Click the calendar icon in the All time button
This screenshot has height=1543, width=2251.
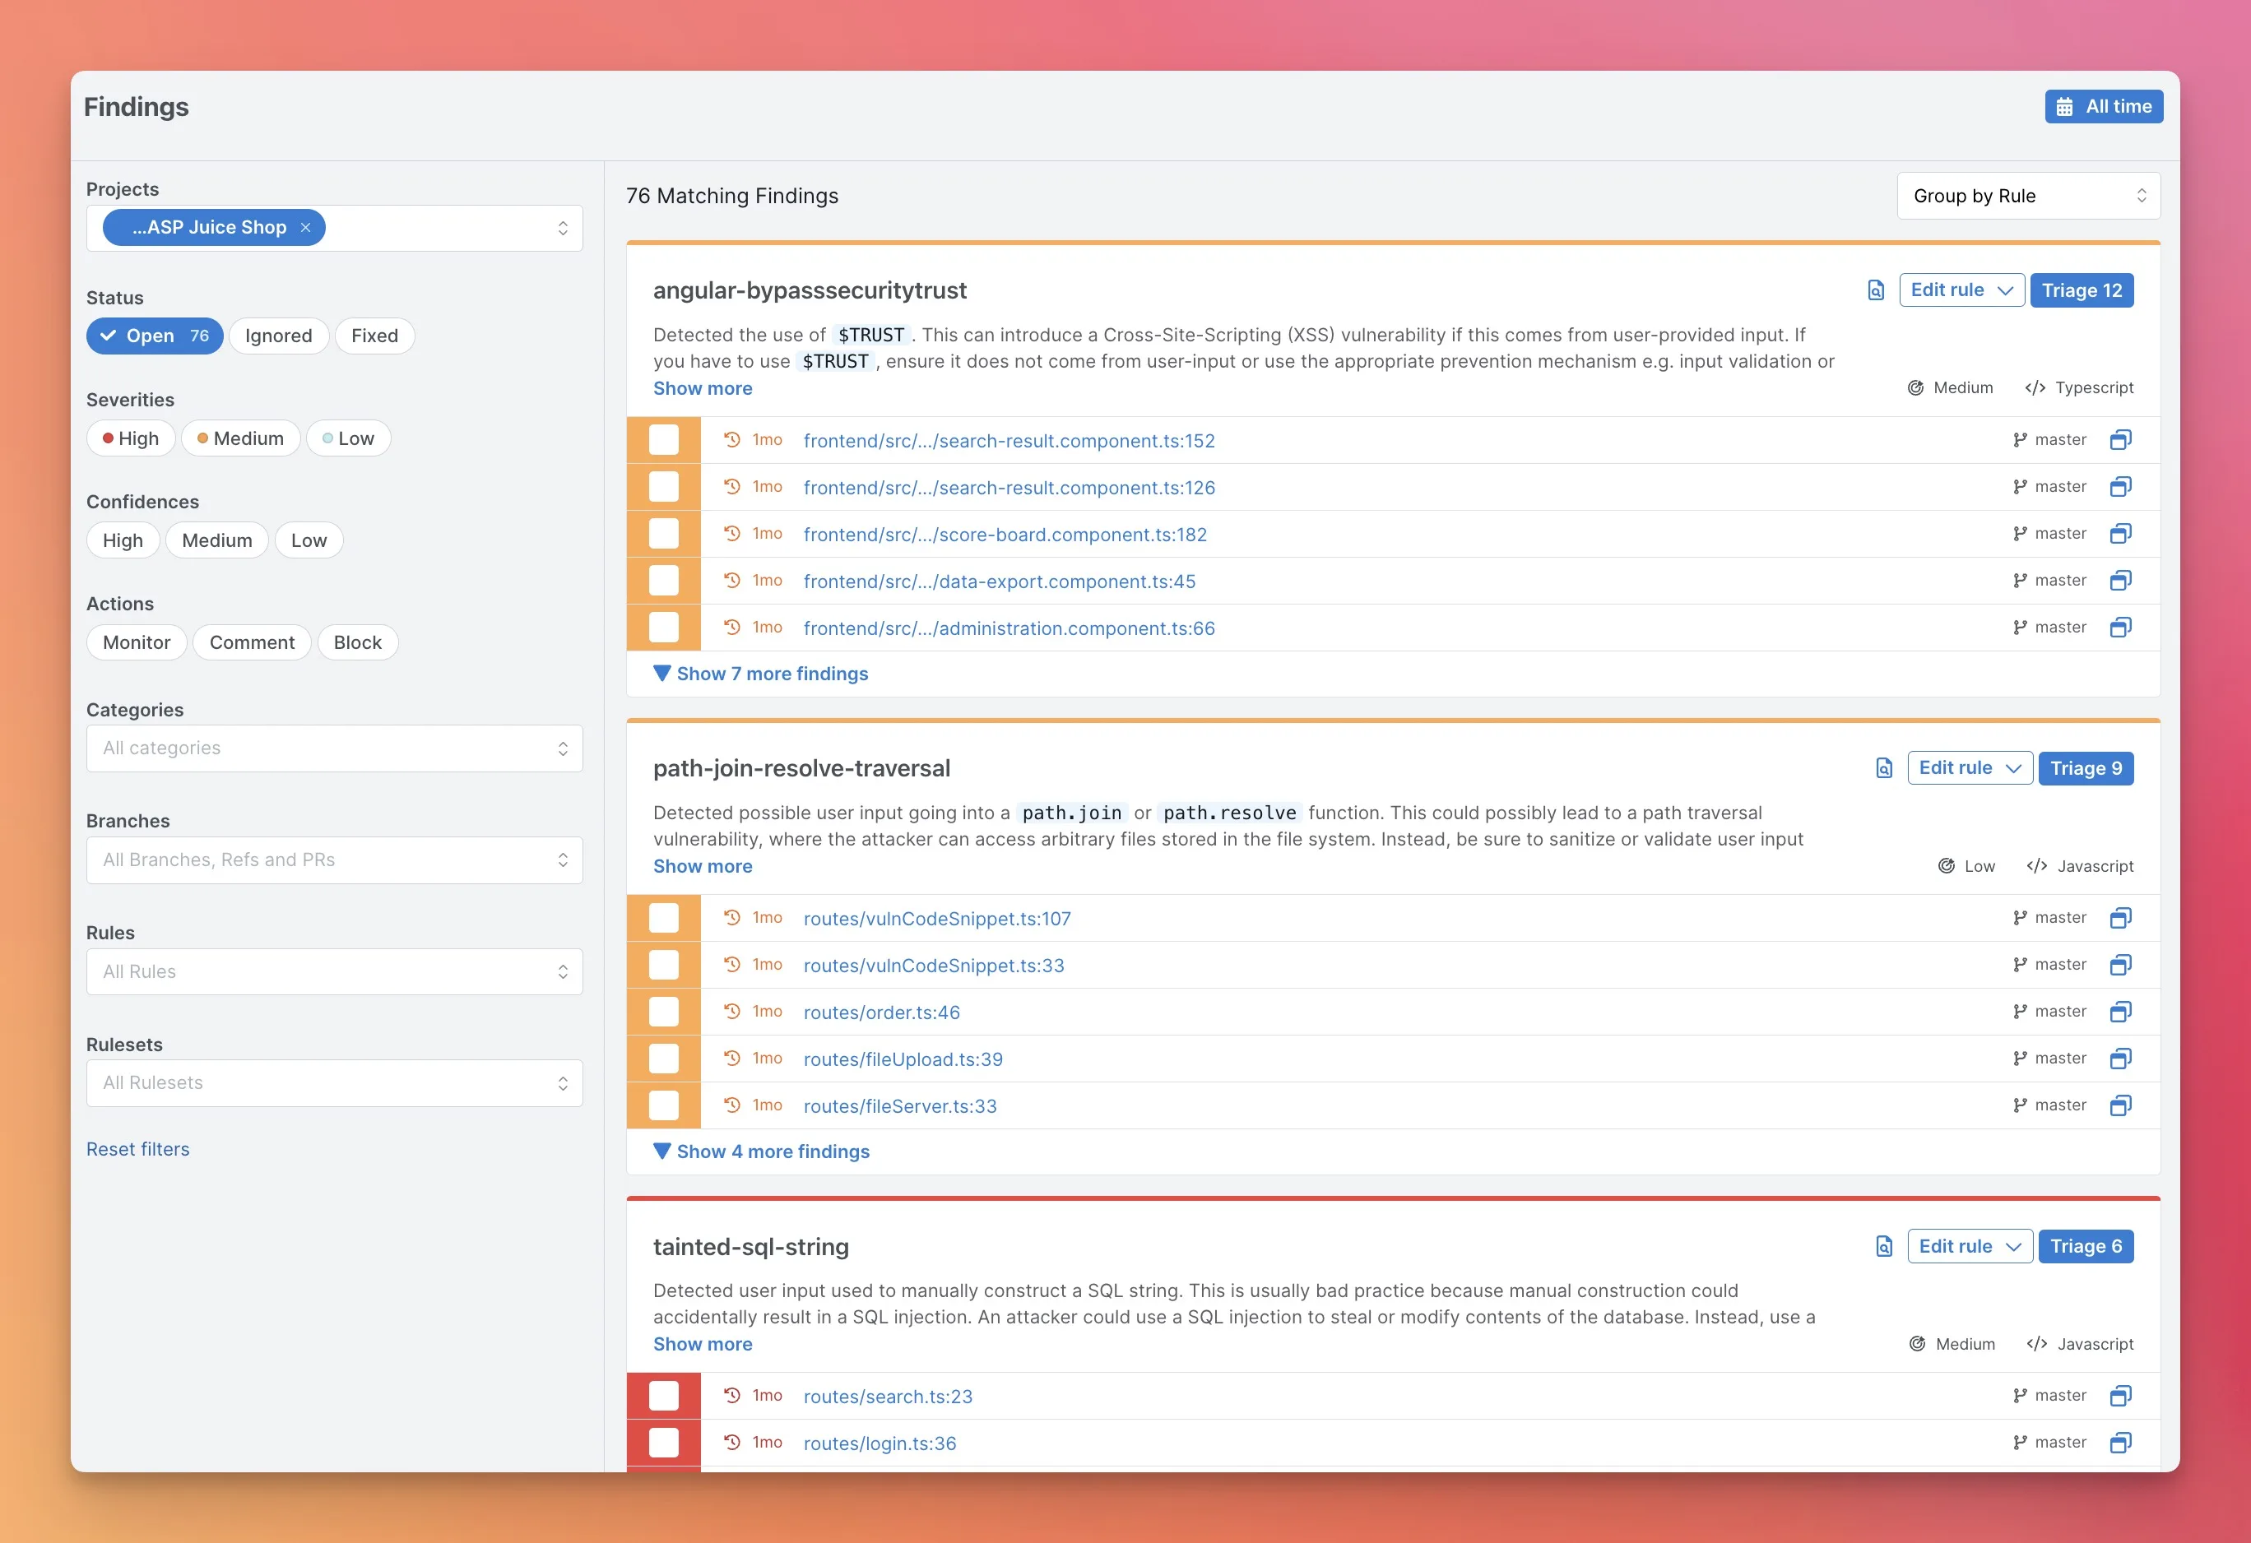click(x=2066, y=106)
